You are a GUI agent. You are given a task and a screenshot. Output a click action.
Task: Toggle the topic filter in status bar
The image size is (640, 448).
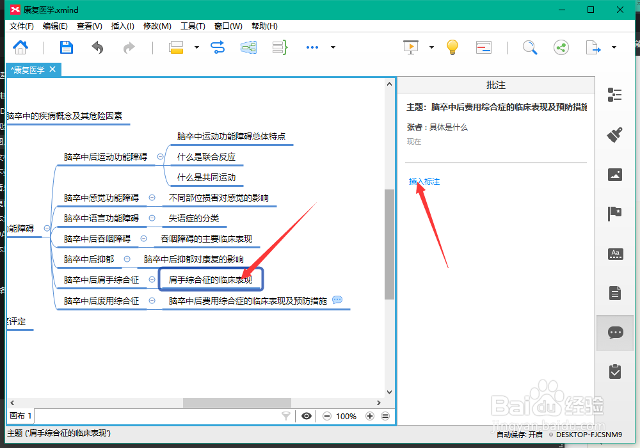point(286,416)
